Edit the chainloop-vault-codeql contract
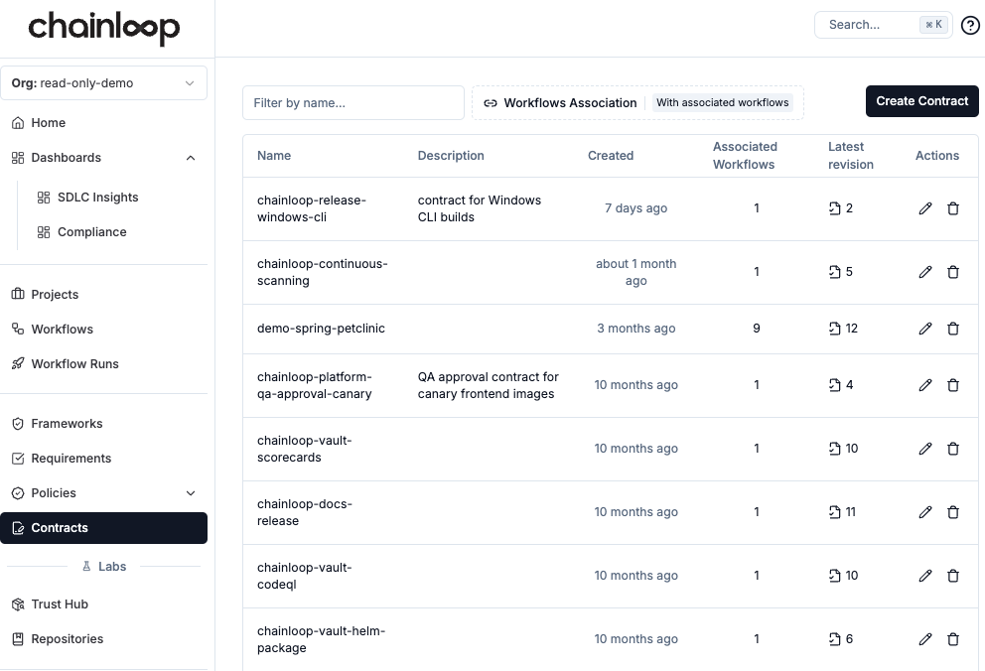Viewport: 985px width, 671px height. [x=925, y=576]
